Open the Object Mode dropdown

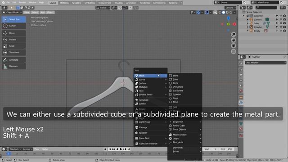point(12,12)
